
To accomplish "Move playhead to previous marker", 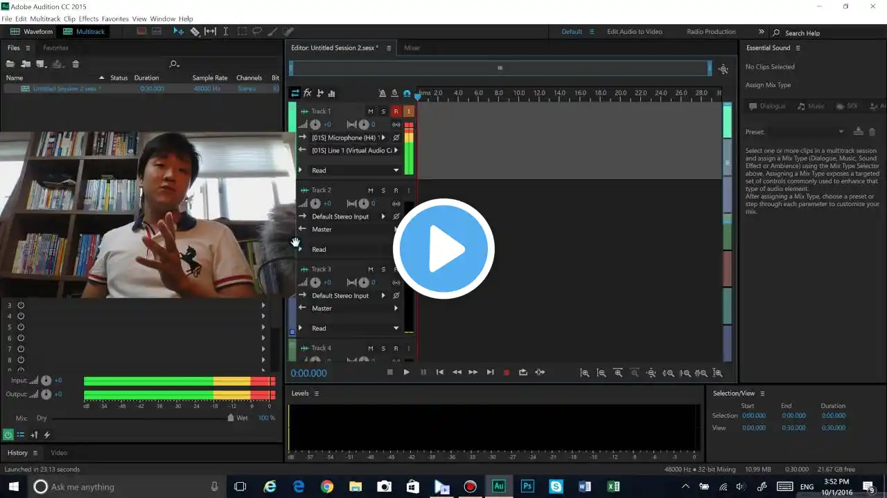I will point(439,372).
